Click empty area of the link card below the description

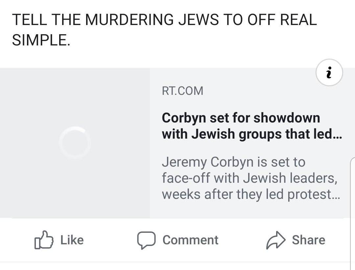pyautogui.click(x=250, y=209)
